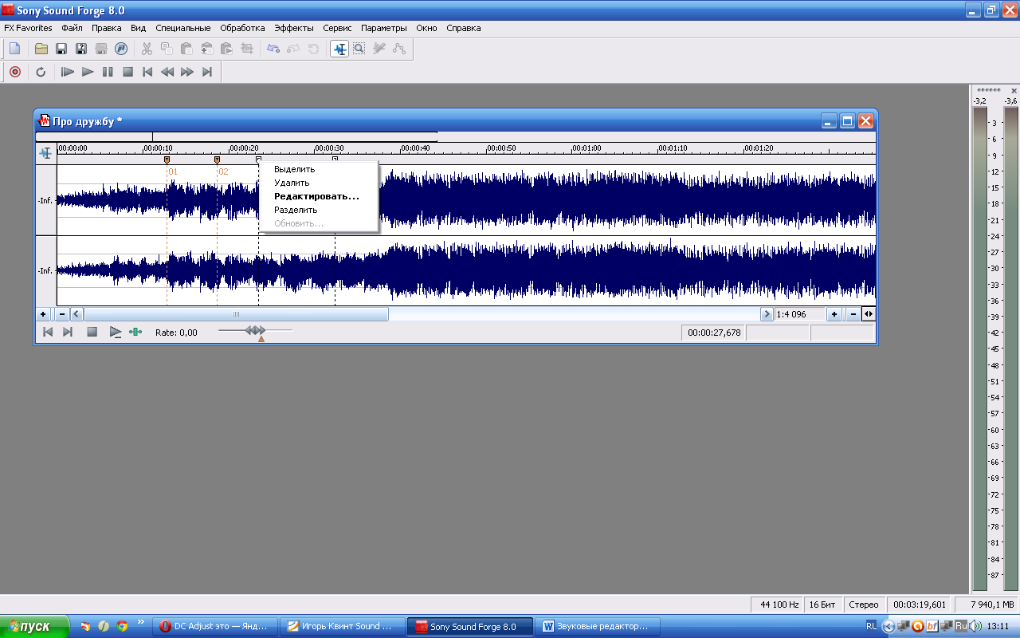Click the Trim/Crop icon in toolbar

[x=247, y=49]
